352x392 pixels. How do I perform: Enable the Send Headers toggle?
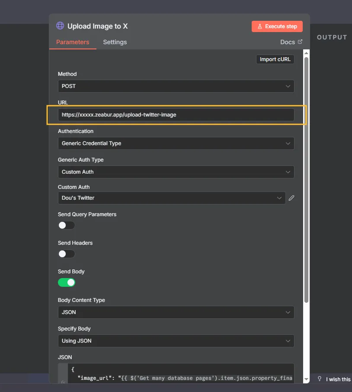66,254
